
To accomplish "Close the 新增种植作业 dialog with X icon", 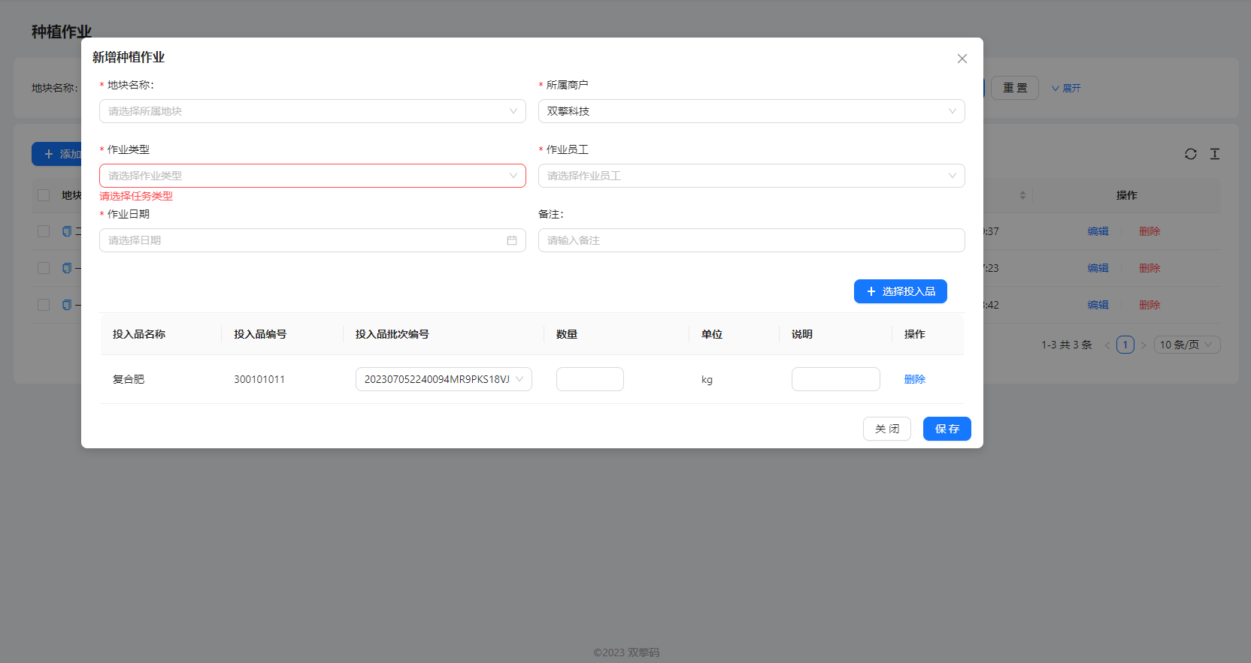I will (x=962, y=59).
